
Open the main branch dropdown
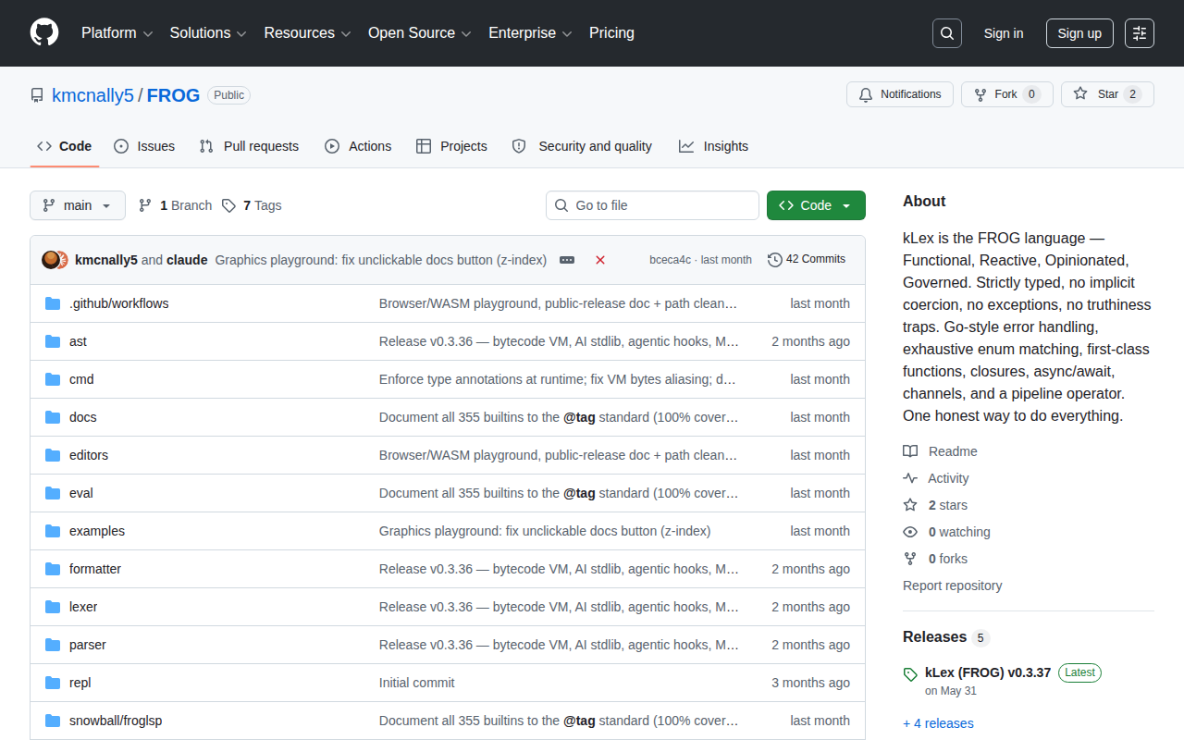pos(78,205)
